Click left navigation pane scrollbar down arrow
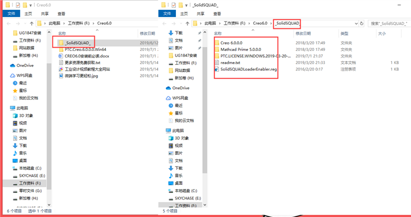Image resolution: width=411 pixels, height=217 pixels. tap(49, 205)
